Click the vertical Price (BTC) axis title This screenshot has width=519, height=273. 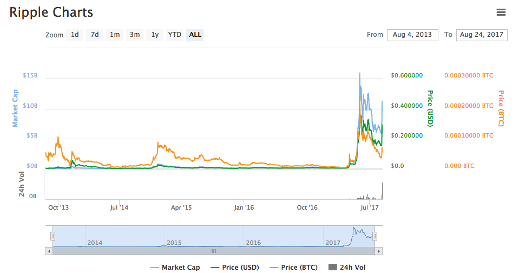(x=501, y=108)
